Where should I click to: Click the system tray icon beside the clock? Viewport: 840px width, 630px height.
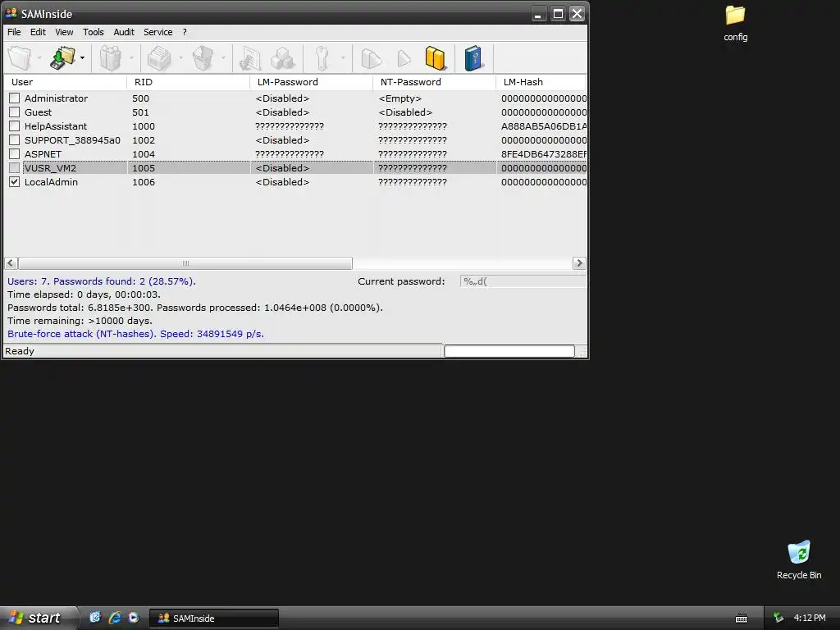(x=778, y=618)
